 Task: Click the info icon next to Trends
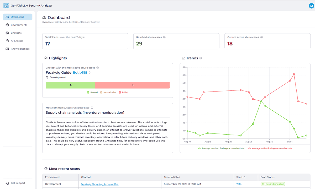201,58
